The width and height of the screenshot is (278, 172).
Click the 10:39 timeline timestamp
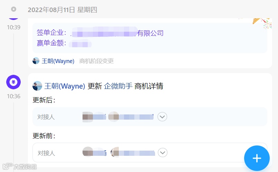14,27
